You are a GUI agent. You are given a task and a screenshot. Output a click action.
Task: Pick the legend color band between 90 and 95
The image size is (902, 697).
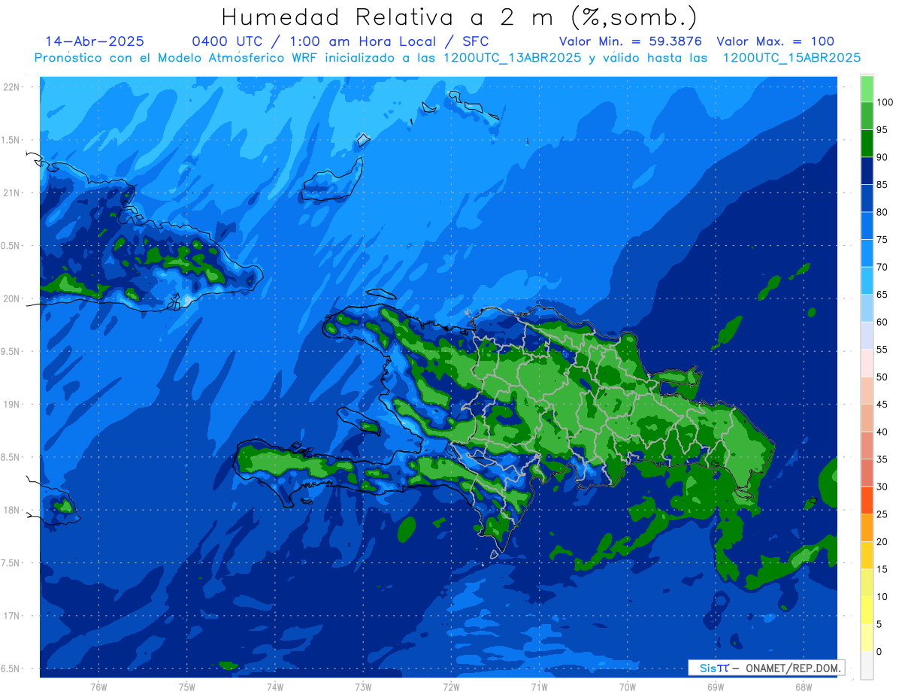tap(867, 143)
